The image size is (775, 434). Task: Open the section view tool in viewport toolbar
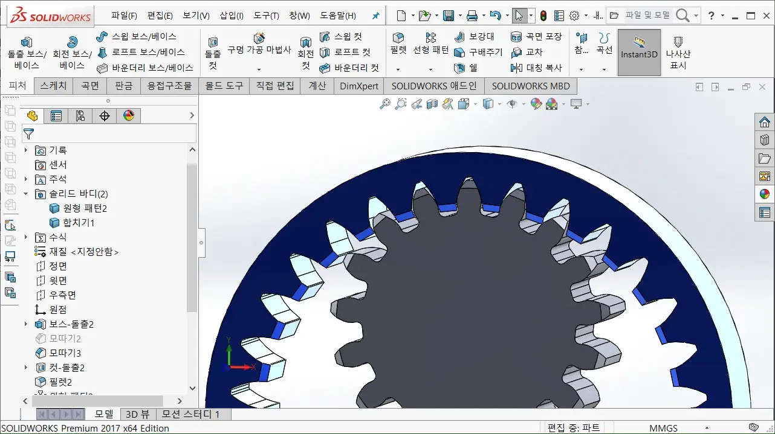click(432, 104)
